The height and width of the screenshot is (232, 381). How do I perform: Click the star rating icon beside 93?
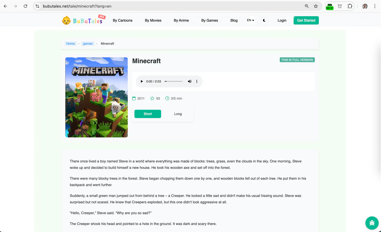[x=152, y=98]
